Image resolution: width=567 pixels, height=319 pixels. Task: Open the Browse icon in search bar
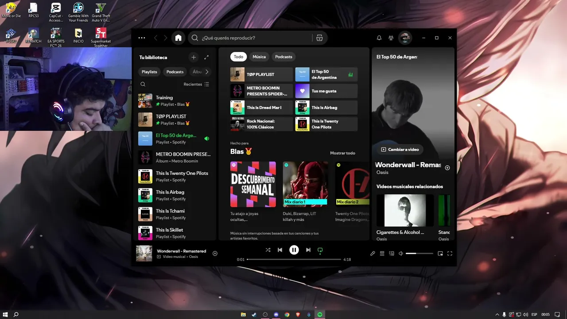click(x=319, y=38)
